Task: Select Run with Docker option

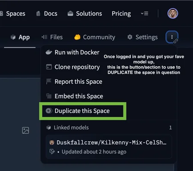Action: (x=72, y=52)
